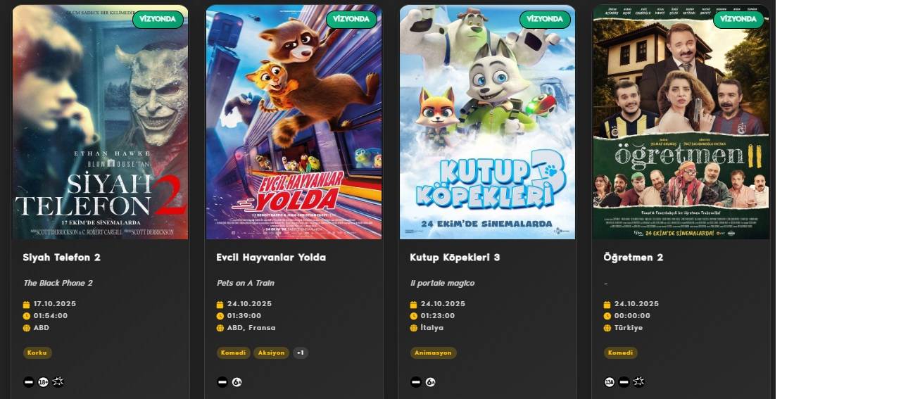Click the Vizyonda badge on Siyah Telefon 2 poster
Screen dimensions: 901x399
tap(158, 20)
